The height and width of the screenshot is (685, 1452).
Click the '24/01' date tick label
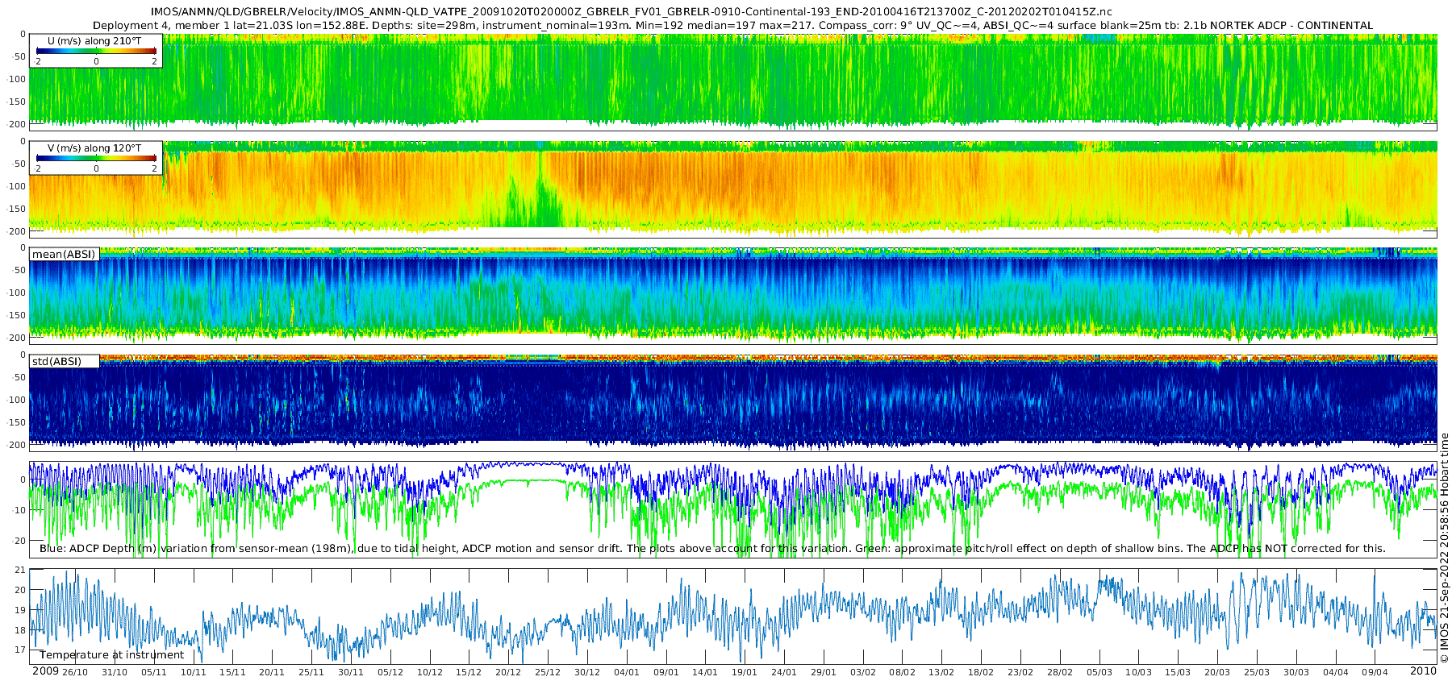point(784,672)
